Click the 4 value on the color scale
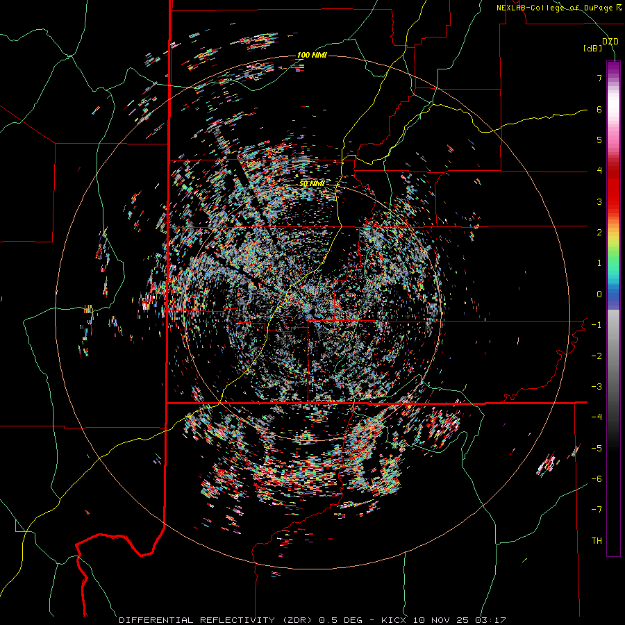 599,171
